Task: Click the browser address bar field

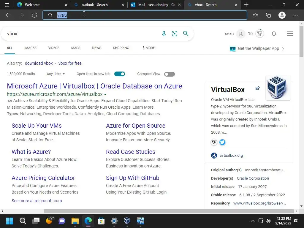Action: tap(145, 15)
